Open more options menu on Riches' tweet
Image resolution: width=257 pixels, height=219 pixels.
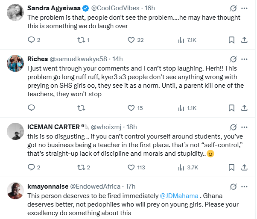244,58
